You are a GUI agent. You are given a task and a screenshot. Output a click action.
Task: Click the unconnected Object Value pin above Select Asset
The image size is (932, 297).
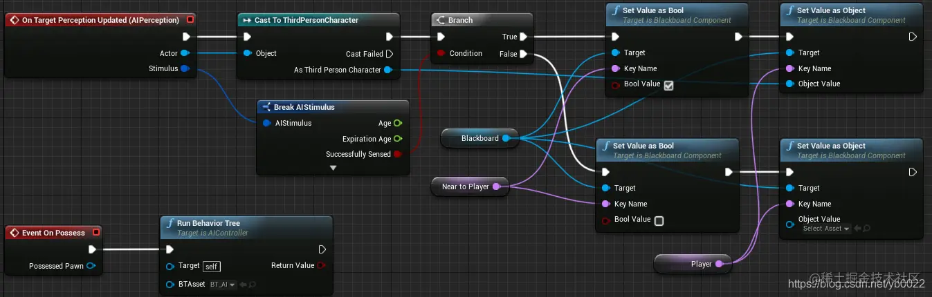(790, 224)
